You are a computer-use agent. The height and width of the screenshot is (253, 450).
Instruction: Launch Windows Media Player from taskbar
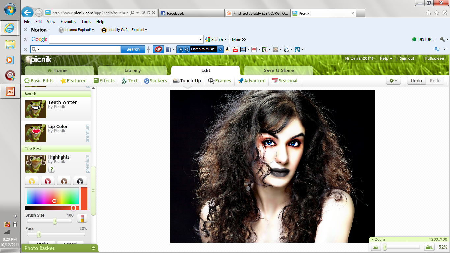(x=10, y=60)
